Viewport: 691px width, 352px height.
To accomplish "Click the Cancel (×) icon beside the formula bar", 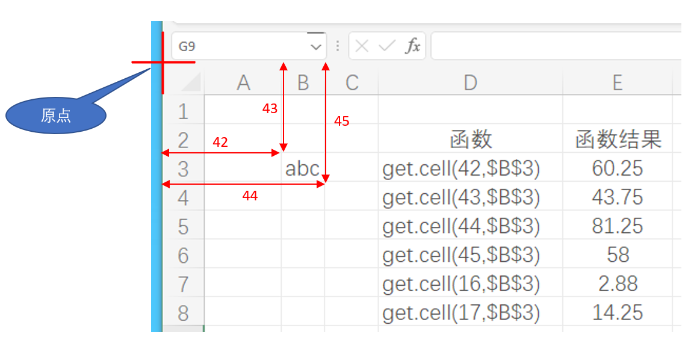I will point(361,45).
